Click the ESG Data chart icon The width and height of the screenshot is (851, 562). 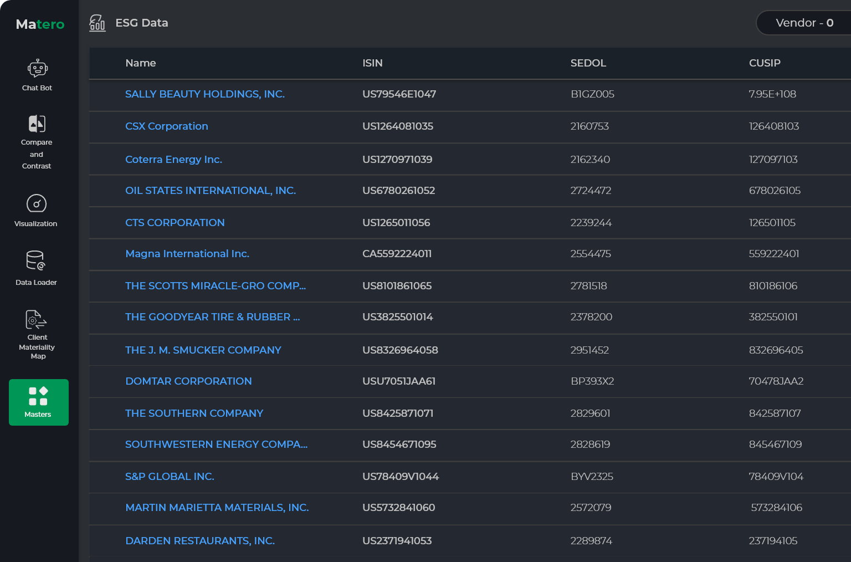point(98,23)
